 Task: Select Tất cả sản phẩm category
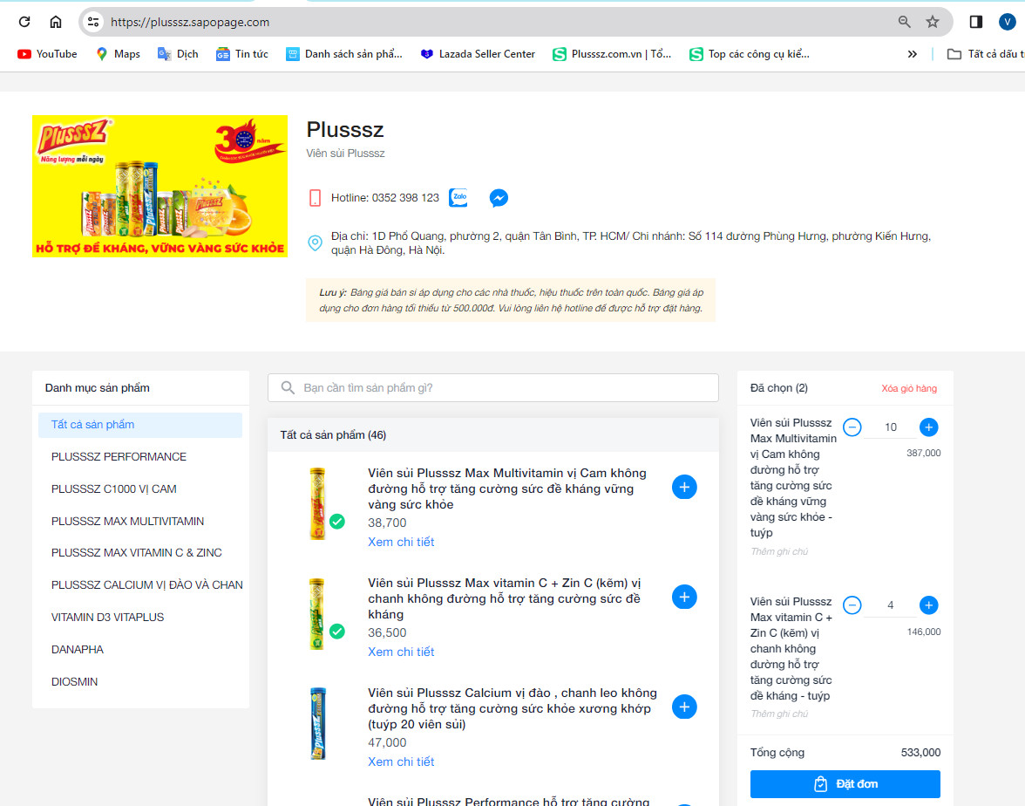pos(139,425)
